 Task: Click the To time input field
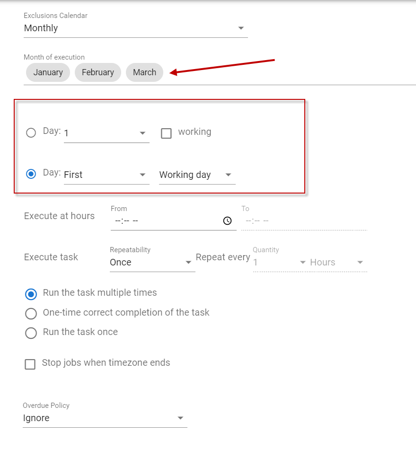click(x=304, y=221)
